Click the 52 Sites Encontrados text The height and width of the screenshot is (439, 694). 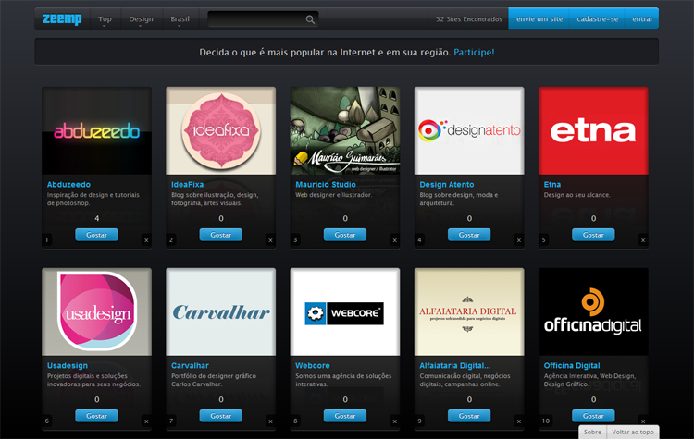469,19
